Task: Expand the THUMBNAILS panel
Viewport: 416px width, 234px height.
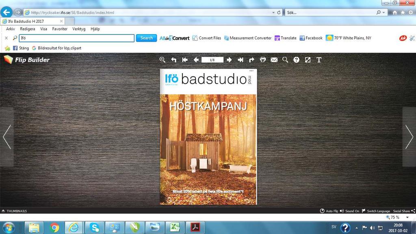Action: tap(14, 211)
